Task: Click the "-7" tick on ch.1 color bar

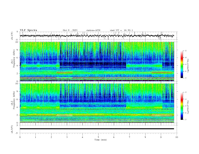Action: pos(185,78)
